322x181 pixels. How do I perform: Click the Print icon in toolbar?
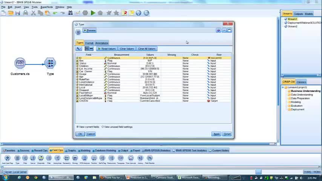(25, 13)
